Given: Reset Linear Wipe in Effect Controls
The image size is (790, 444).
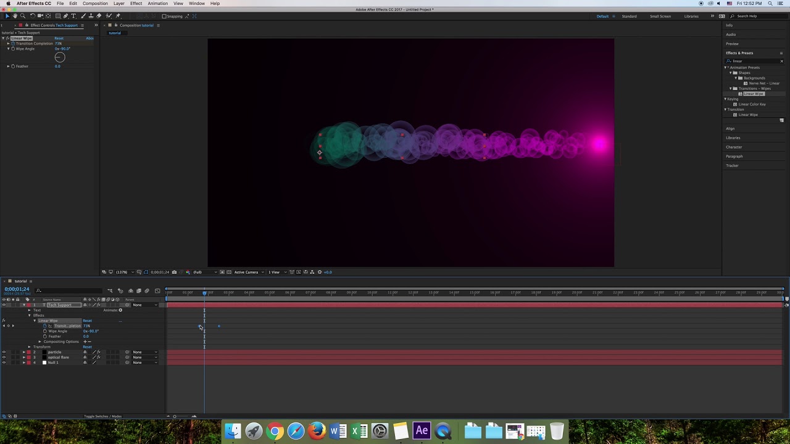Looking at the screenshot, I should point(59,38).
